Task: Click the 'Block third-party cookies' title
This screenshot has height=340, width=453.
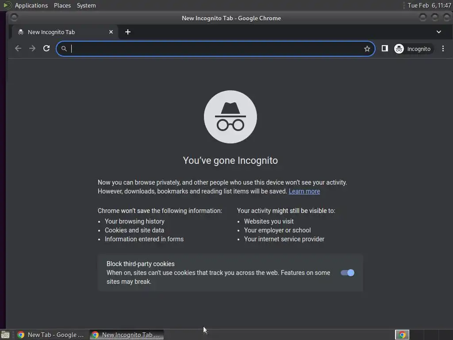Action: (140, 264)
